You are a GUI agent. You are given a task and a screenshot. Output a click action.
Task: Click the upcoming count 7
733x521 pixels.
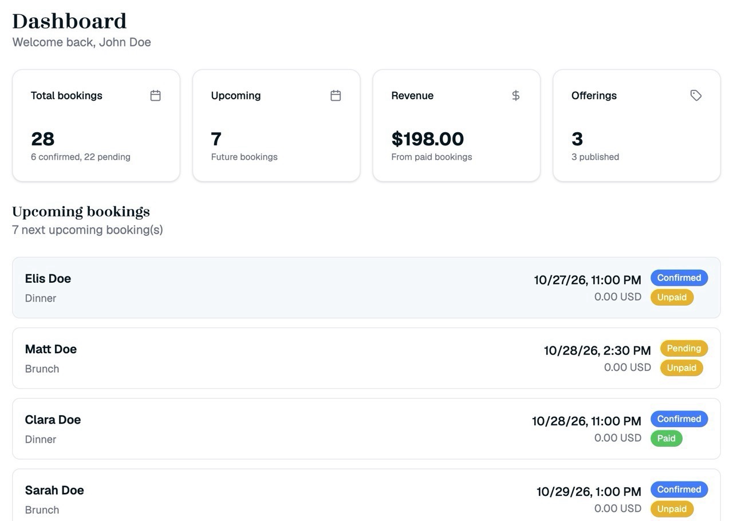pos(216,139)
